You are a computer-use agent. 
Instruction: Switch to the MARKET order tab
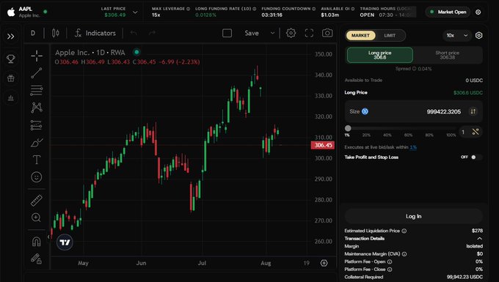[x=360, y=35]
